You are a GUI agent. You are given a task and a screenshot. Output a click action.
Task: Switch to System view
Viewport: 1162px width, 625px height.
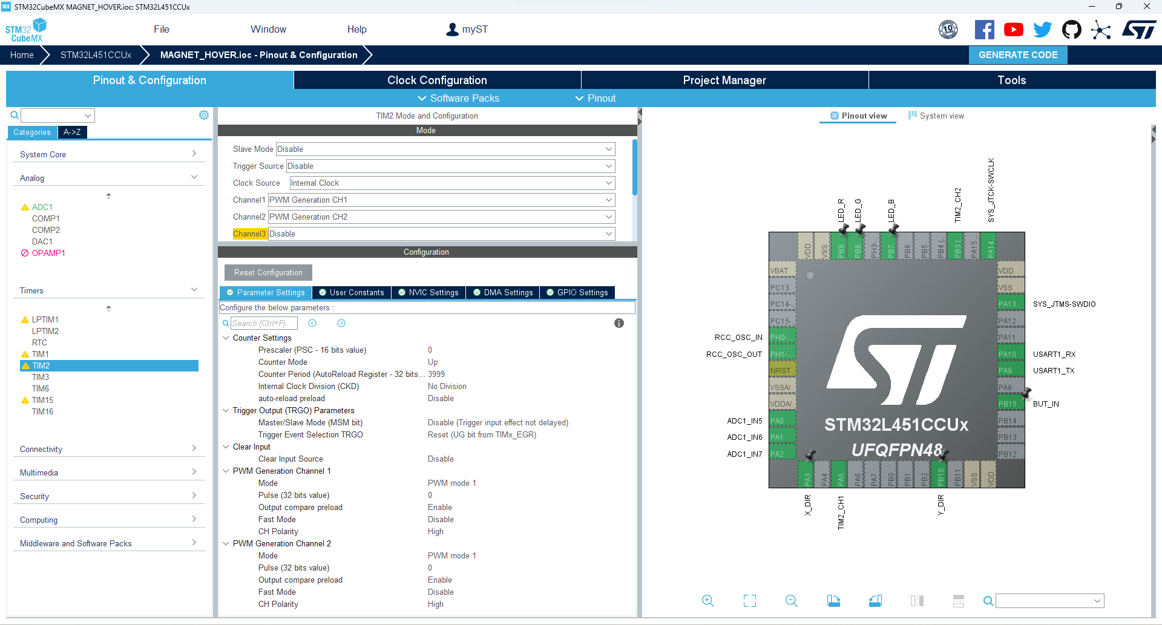coord(936,116)
